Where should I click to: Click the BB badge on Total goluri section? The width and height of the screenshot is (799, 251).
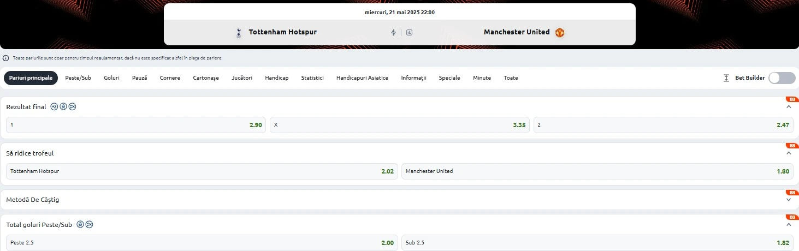792,217
